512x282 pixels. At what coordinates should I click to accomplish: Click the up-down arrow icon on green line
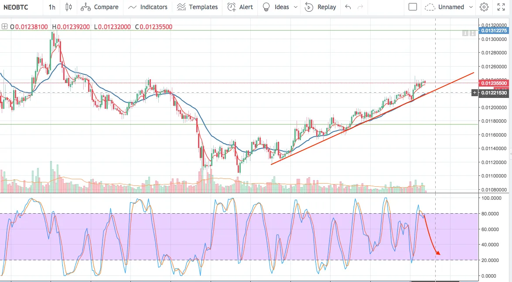pos(472,33)
